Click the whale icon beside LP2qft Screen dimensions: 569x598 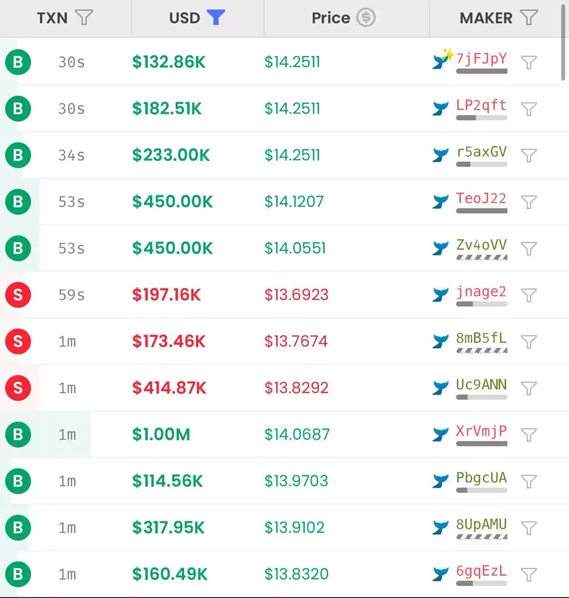440,108
